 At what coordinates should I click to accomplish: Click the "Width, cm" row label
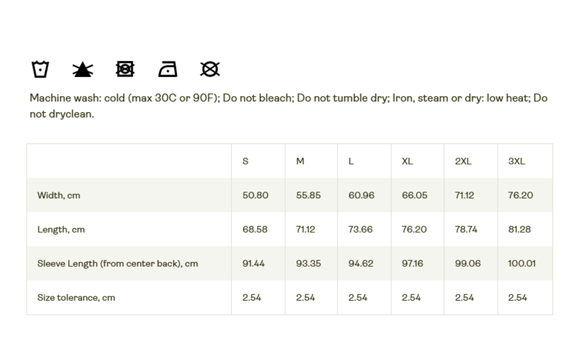(59, 195)
